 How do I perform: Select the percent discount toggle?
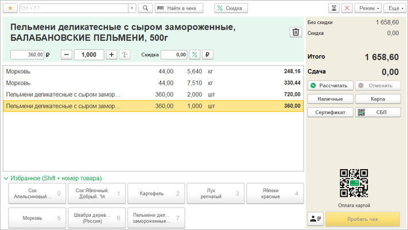click(x=195, y=54)
